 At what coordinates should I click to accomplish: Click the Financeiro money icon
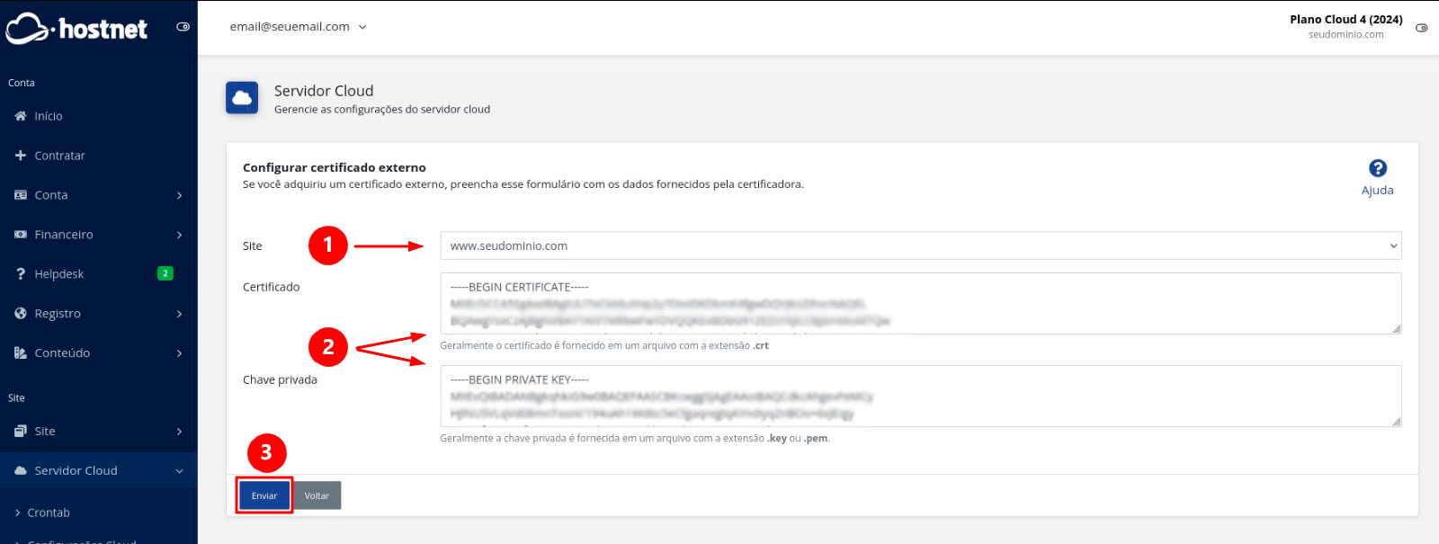tap(21, 235)
